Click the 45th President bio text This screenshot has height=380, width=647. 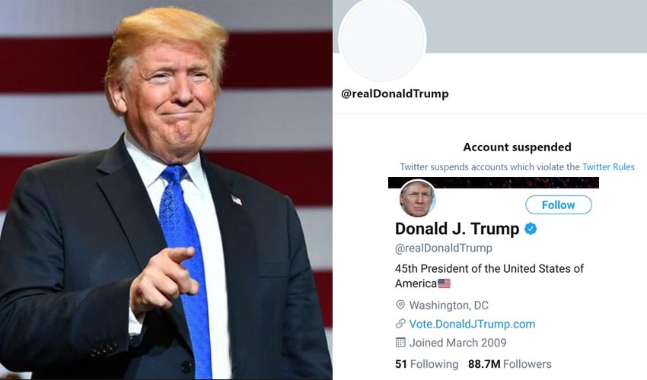click(489, 276)
